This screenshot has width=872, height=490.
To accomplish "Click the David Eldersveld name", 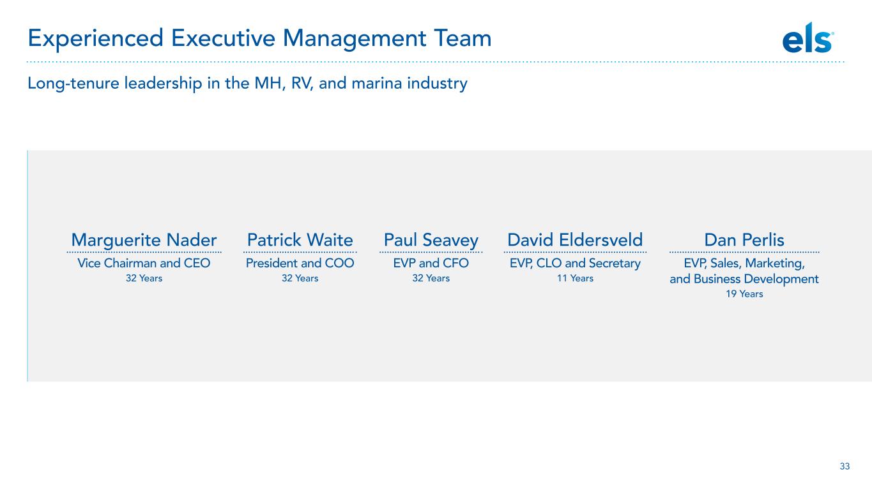I will click(x=575, y=240).
